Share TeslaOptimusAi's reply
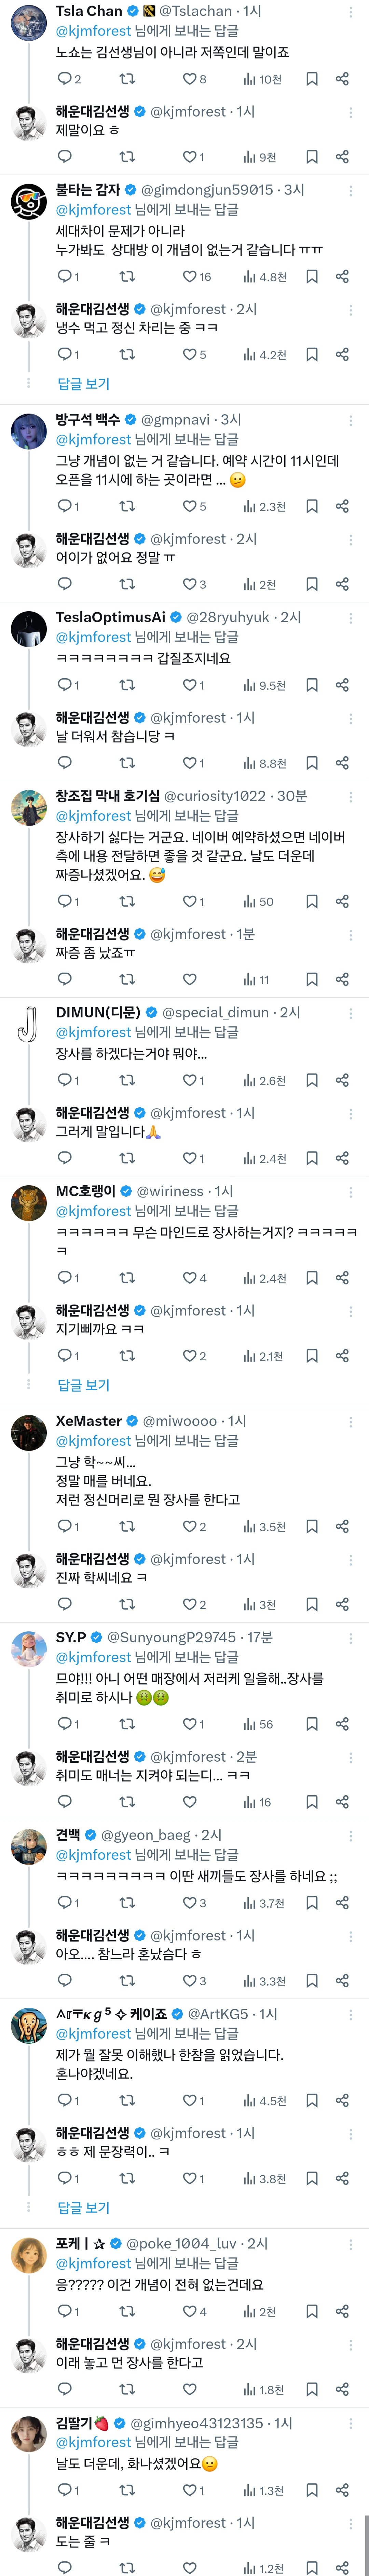The image size is (369, 2576). [x=342, y=685]
